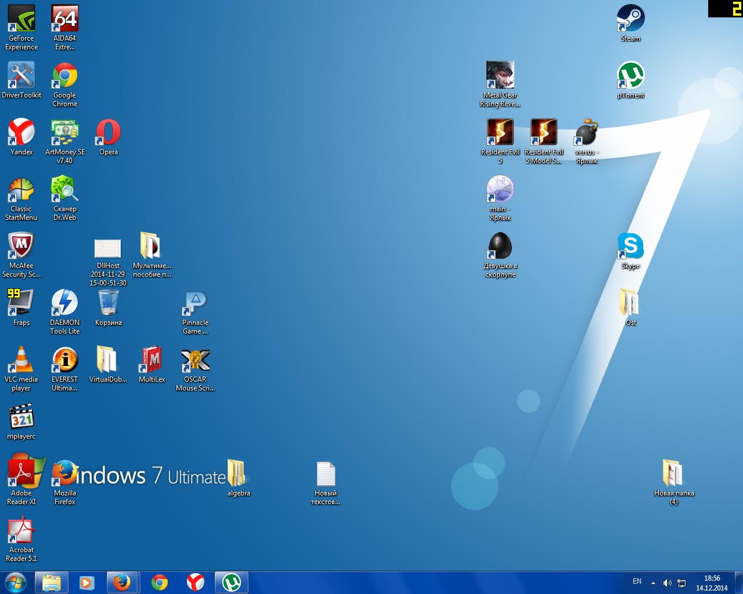This screenshot has width=743, height=594.
Task: Launch ArtMoney SE v7.40
Action: (x=65, y=141)
